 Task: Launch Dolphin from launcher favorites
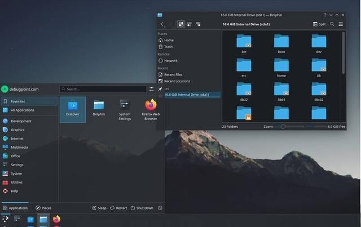pos(99,109)
